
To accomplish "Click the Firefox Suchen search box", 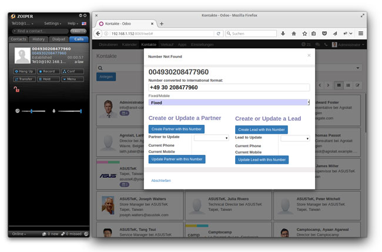I will pyautogui.click(x=251, y=34).
